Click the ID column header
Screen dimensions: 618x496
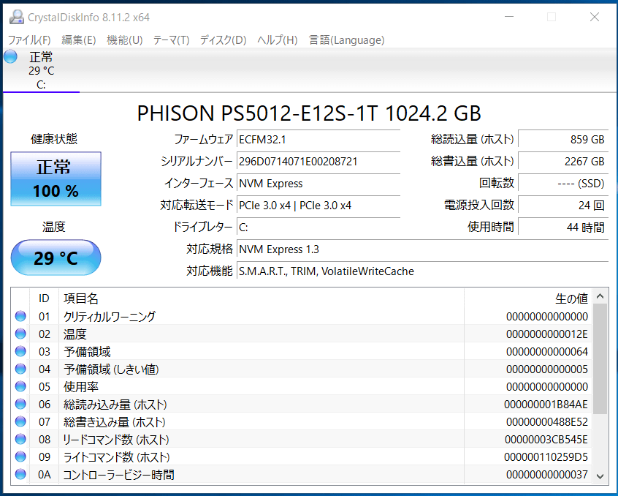pyautogui.click(x=44, y=298)
